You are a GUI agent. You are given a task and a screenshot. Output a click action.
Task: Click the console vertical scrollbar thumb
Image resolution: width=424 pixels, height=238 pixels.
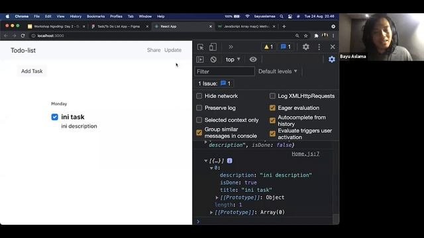tap(336, 219)
